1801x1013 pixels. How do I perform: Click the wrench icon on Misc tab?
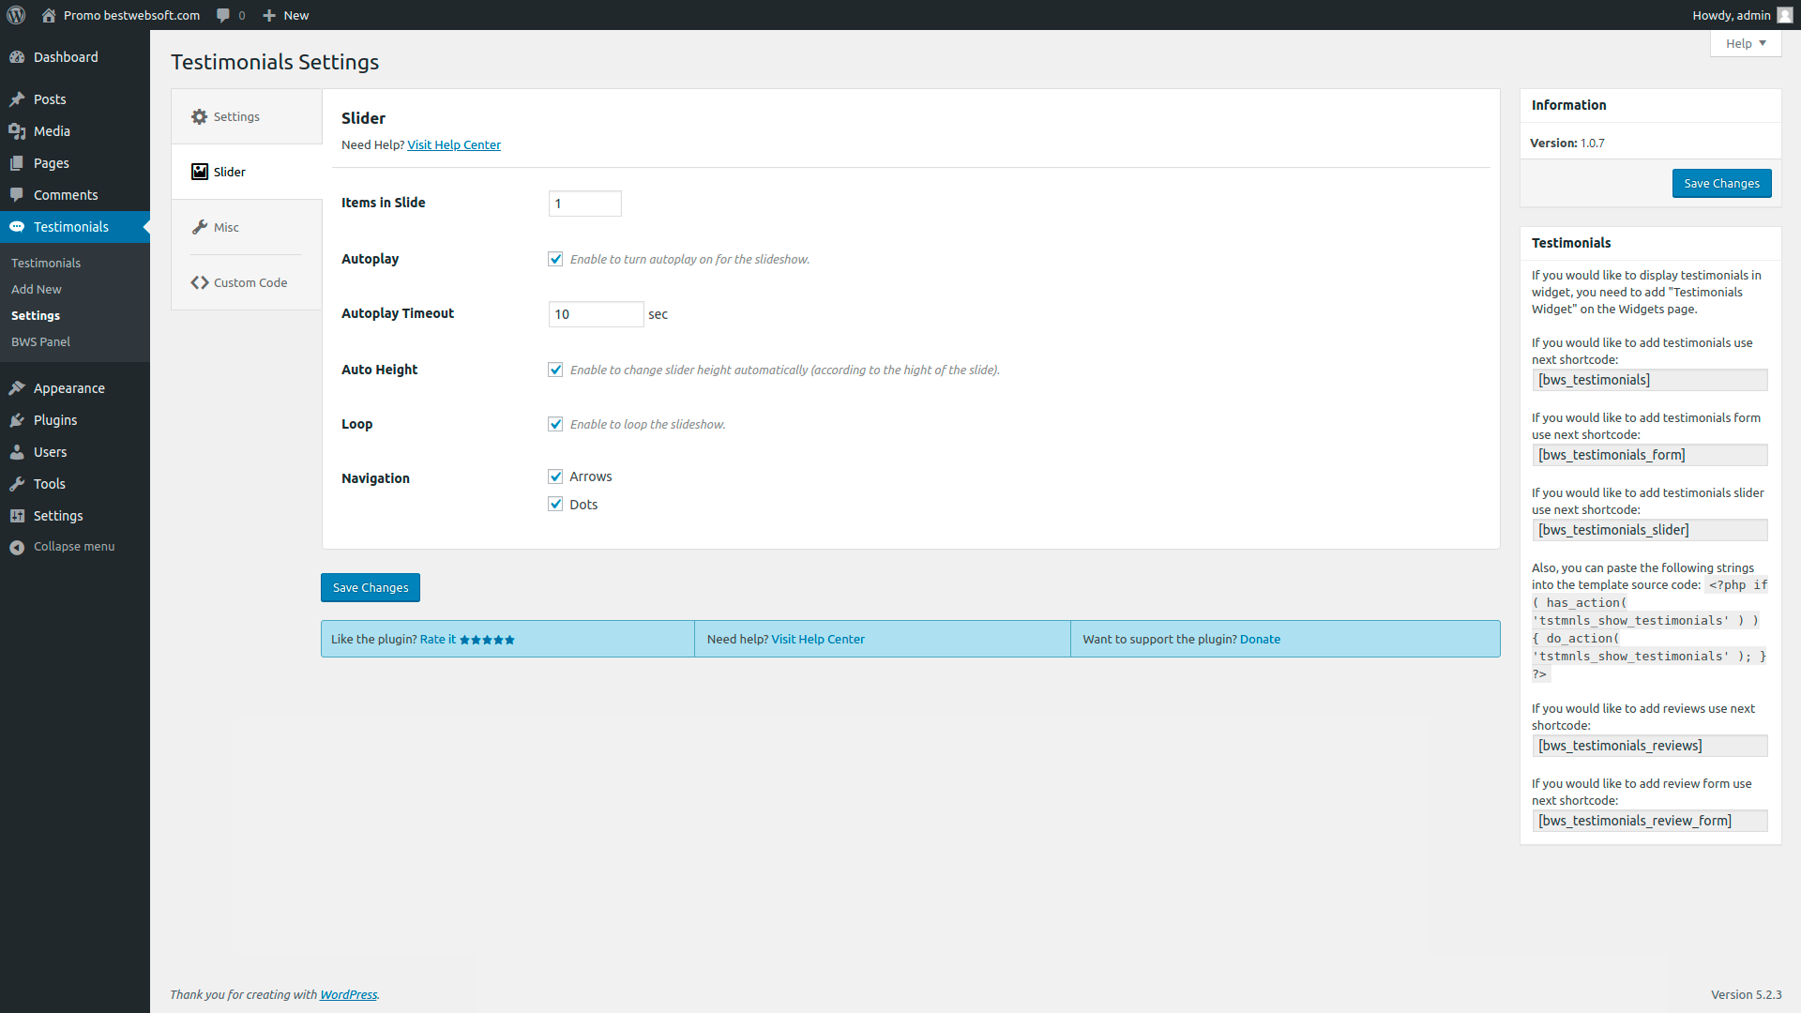pyautogui.click(x=199, y=227)
